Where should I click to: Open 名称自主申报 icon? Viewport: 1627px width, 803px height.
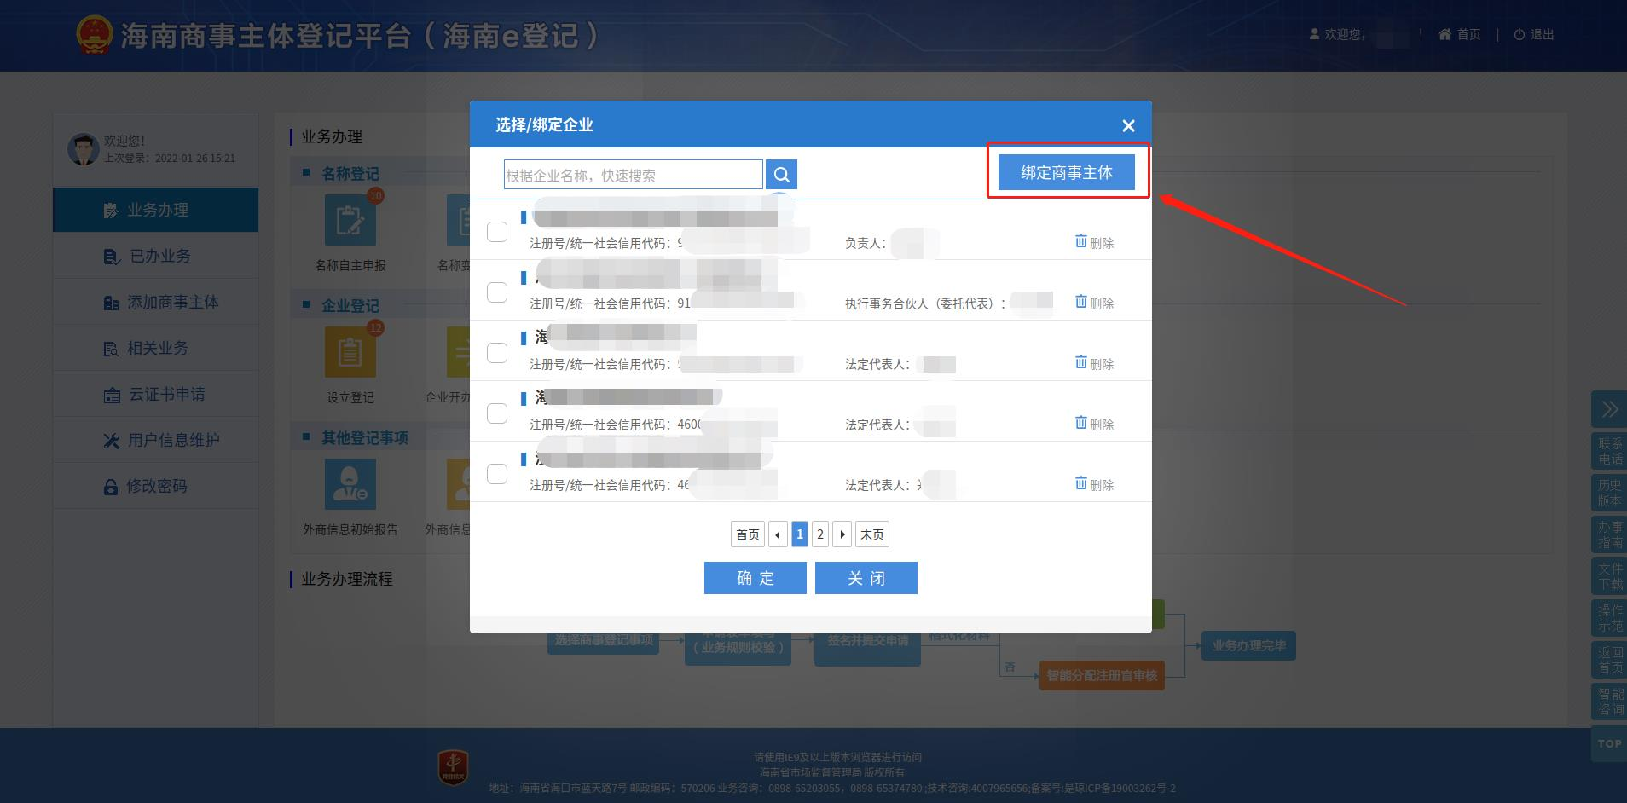tap(350, 221)
